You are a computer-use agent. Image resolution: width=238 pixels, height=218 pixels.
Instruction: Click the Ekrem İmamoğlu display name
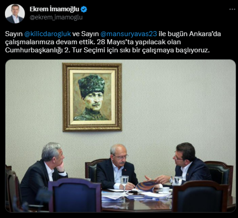pyautogui.click(x=54, y=9)
